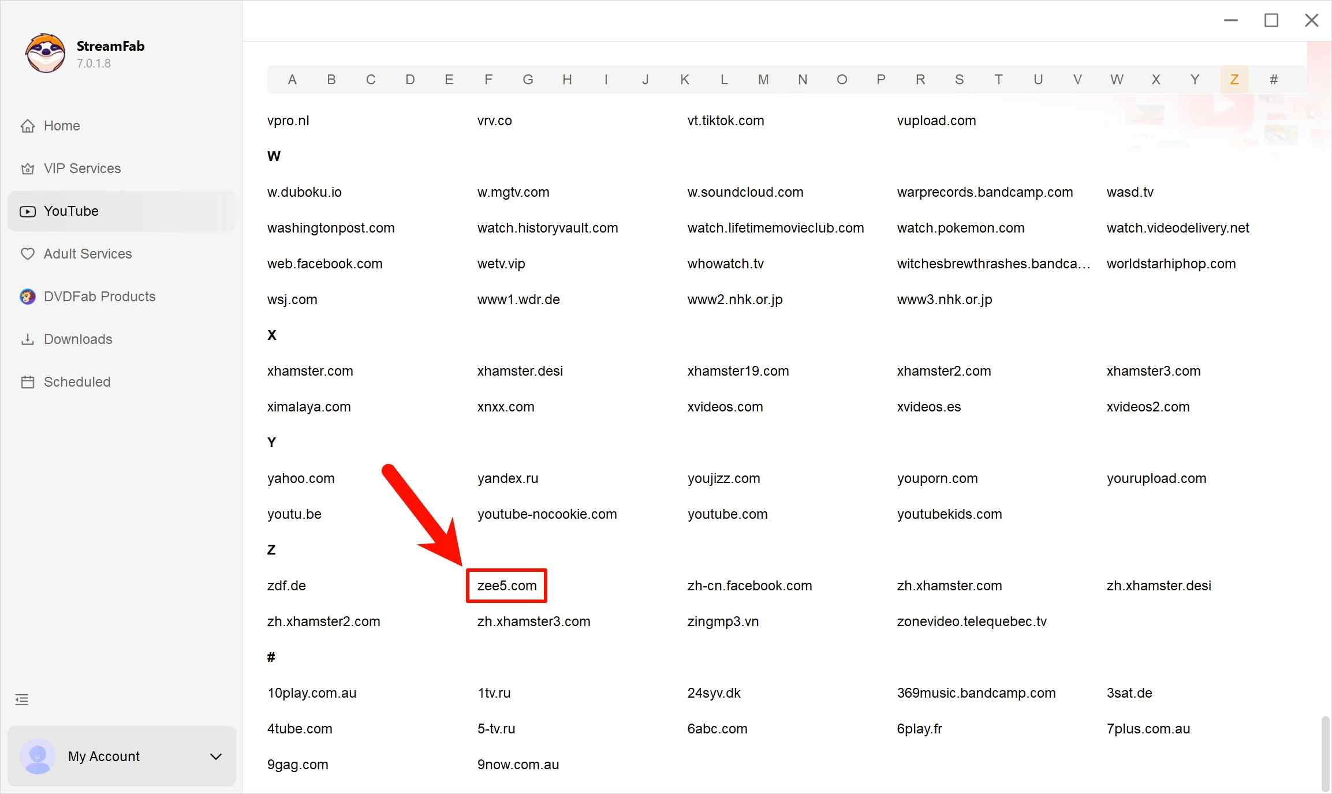This screenshot has height=794, width=1332.
Task: Select the YouTube play icon in sidebar
Action: (x=27, y=211)
